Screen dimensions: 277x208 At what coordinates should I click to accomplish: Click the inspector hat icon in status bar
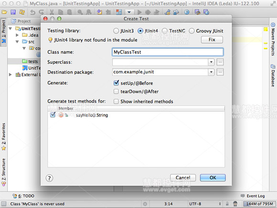click(x=235, y=204)
